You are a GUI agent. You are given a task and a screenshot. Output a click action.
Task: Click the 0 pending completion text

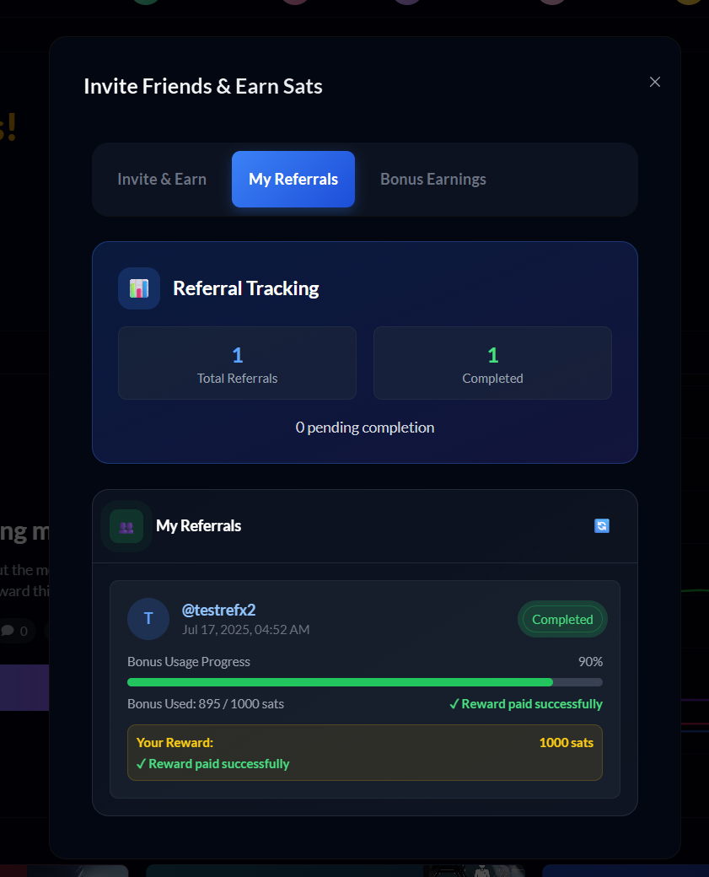[365, 428]
